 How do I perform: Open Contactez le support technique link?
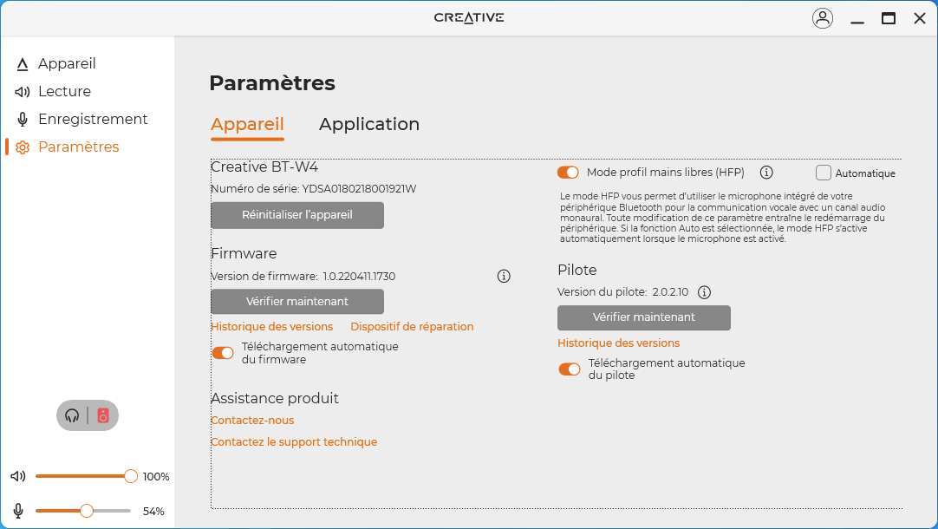[x=294, y=441]
